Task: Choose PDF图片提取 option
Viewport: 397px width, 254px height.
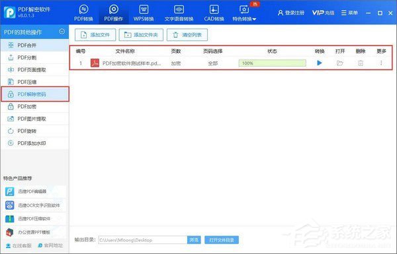Action: (34, 119)
